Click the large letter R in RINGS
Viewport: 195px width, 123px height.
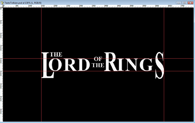111,62
